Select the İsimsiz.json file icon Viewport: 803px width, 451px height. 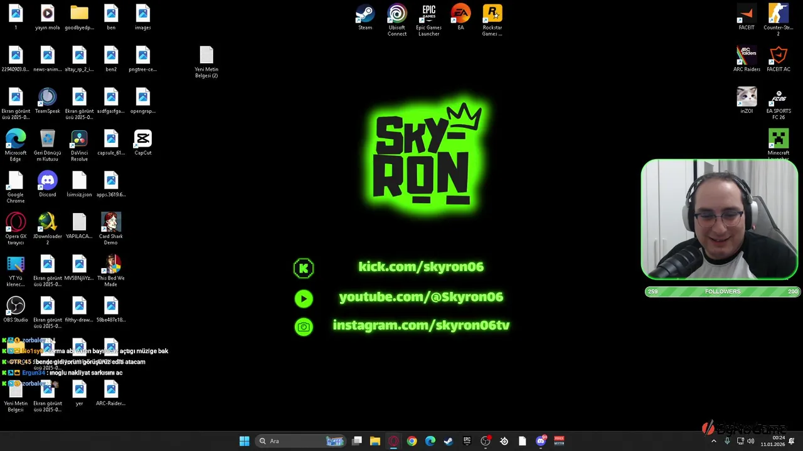tap(79, 184)
